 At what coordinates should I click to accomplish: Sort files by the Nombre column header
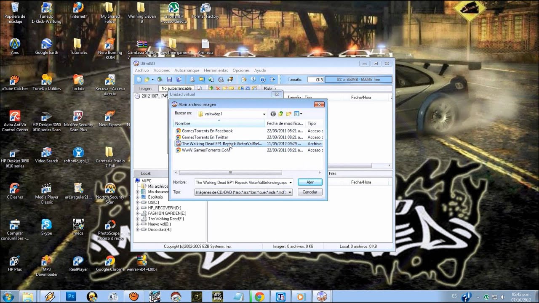pyautogui.click(x=219, y=123)
